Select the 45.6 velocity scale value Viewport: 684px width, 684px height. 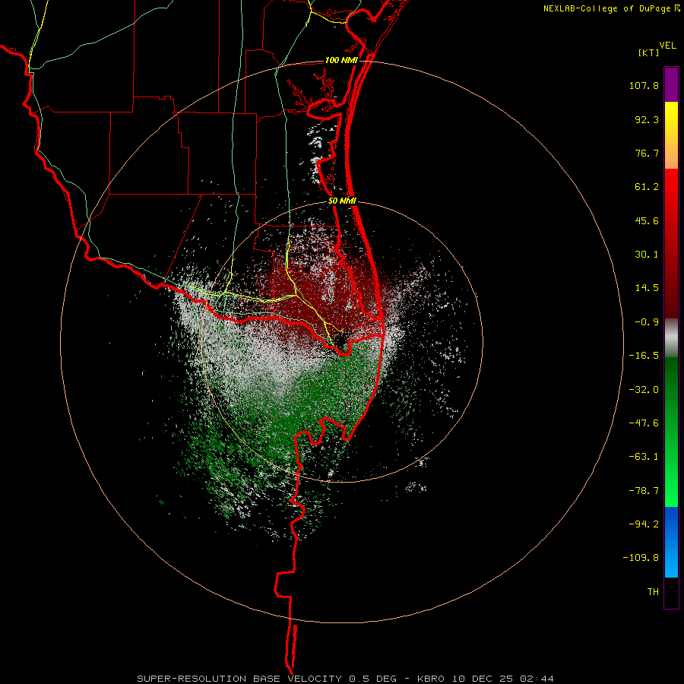[x=647, y=220]
